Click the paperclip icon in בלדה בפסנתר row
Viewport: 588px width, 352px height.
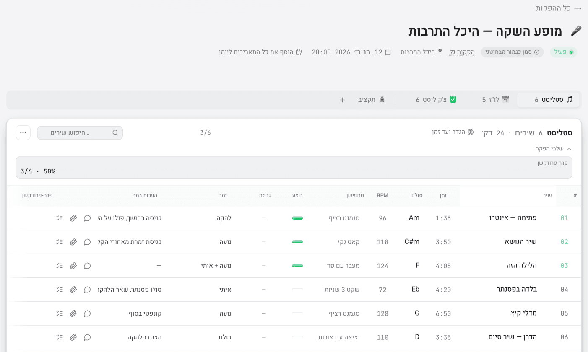click(73, 290)
